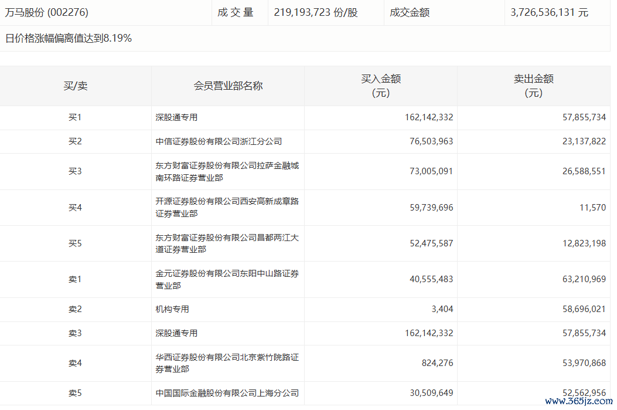
Task: Click turnover value 3,726,536,131 元
Action: 549,12
